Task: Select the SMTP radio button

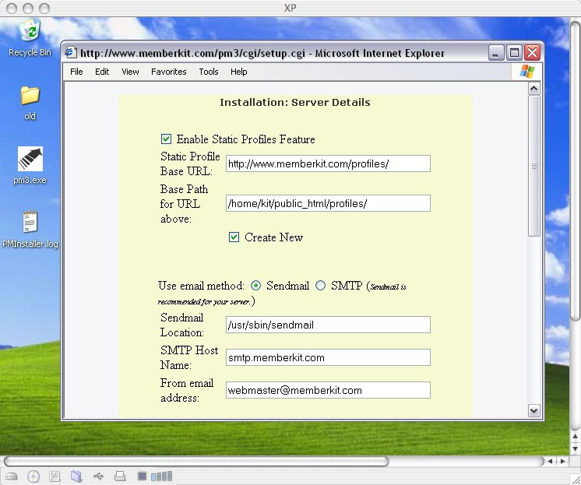Action: 321,285
